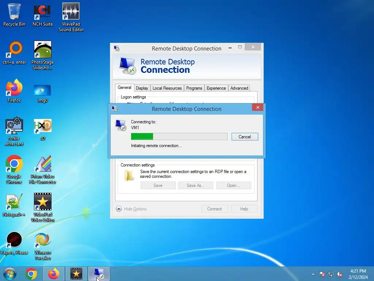Launch WavePad Sound Editor shortcut
The height and width of the screenshot is (281, 374).
pyautogui.click(x=71, y=17)
